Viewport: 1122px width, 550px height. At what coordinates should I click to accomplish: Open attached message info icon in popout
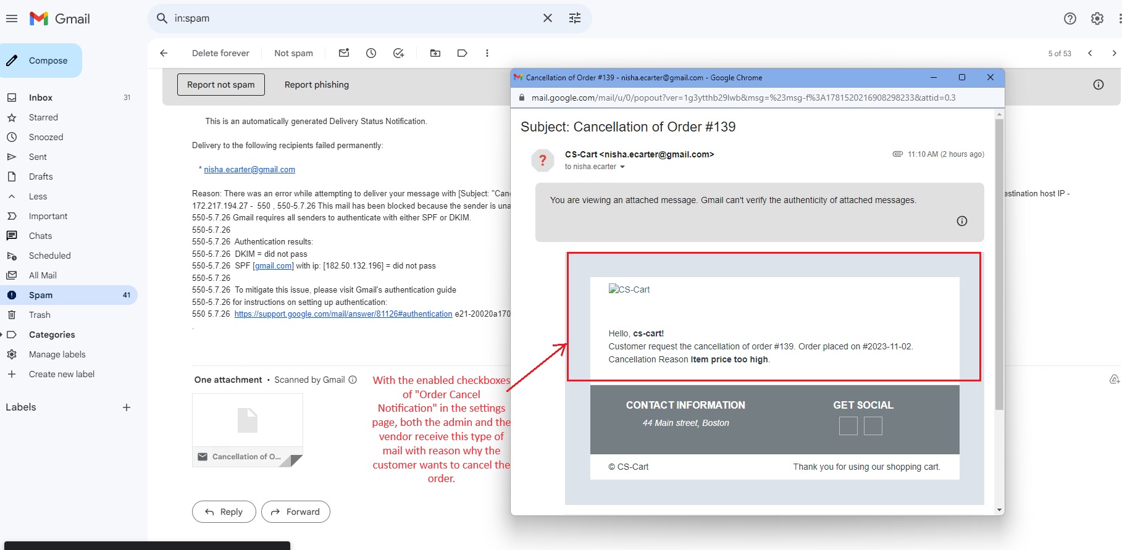point(962,221)
